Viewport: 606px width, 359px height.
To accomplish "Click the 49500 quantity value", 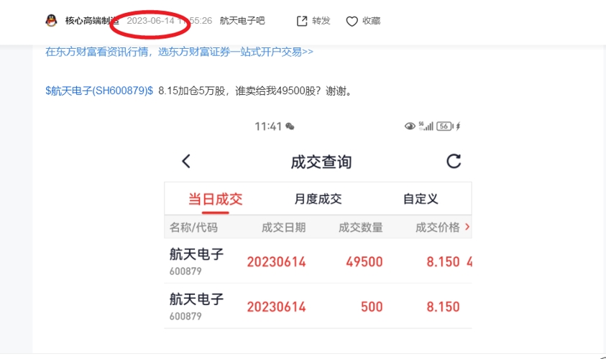I will (364, 262).
